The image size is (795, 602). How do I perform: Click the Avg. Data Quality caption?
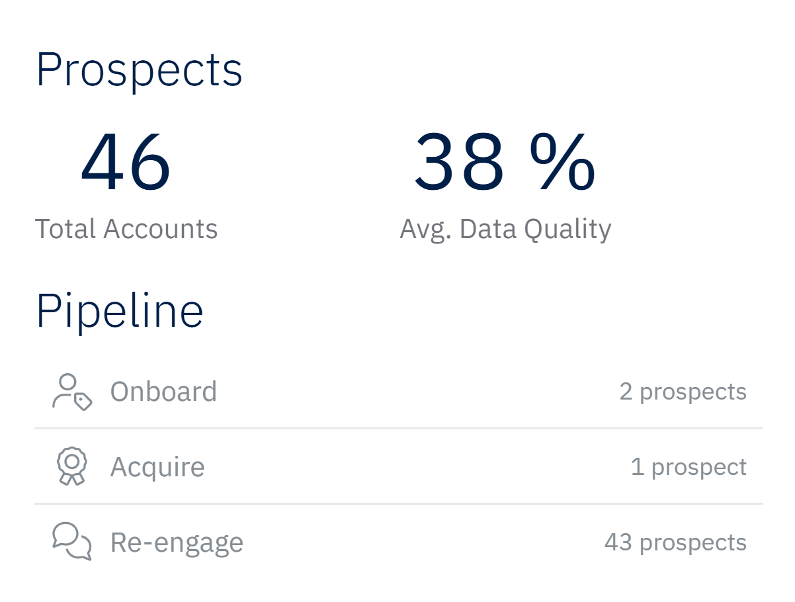pos(505,229)
